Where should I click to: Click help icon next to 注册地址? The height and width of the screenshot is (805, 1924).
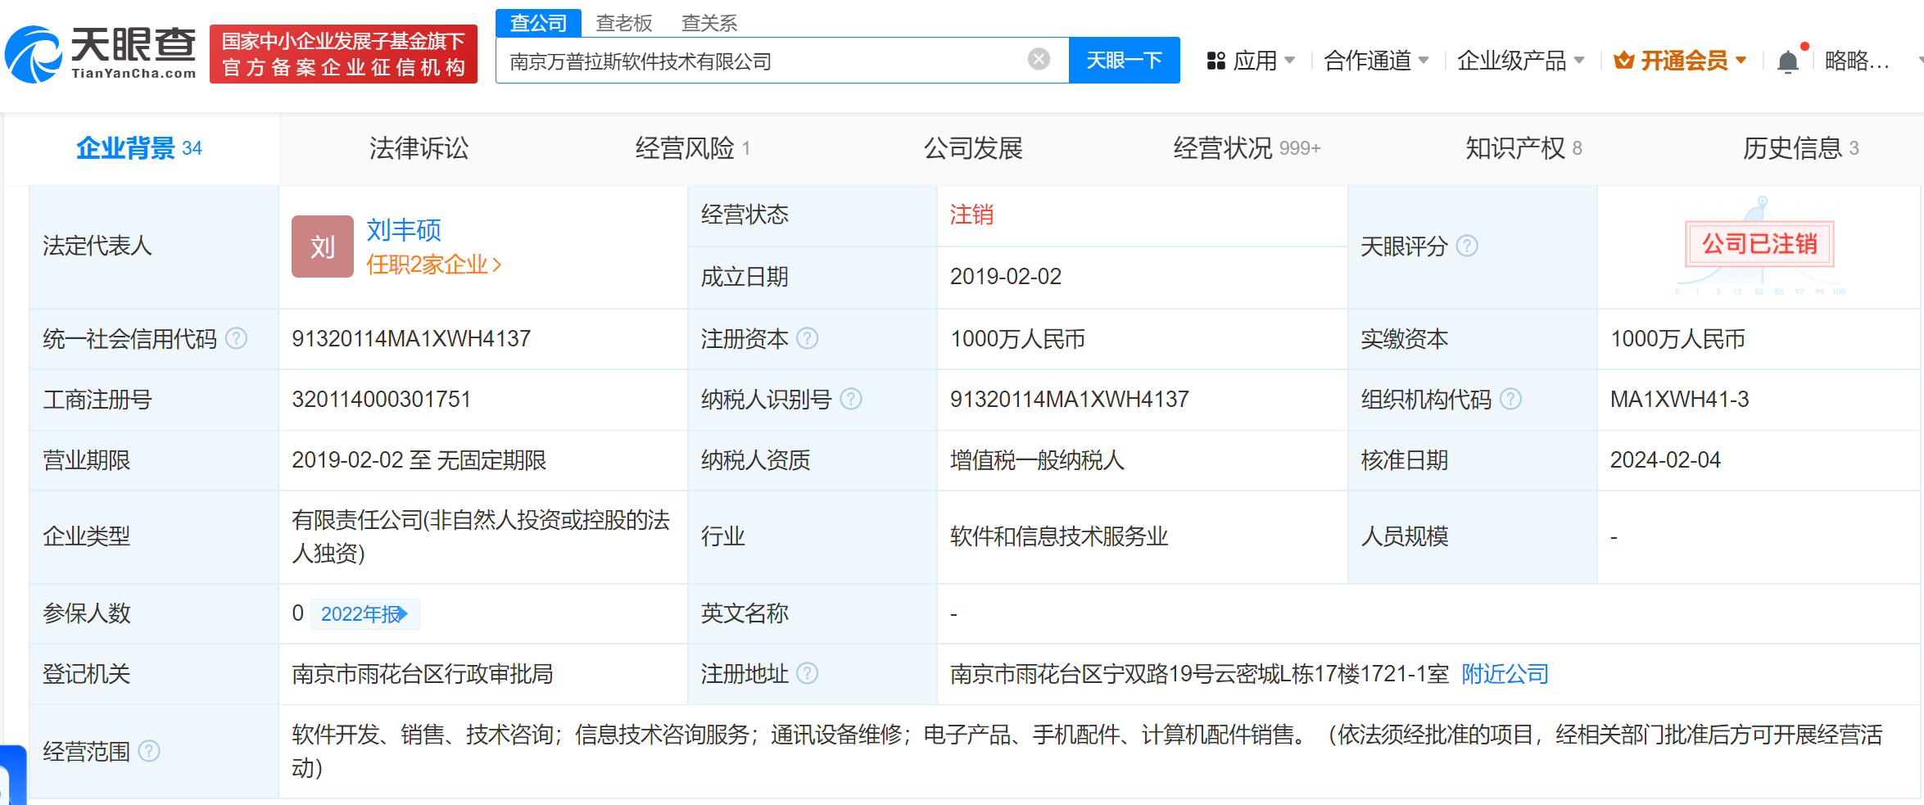807,673
